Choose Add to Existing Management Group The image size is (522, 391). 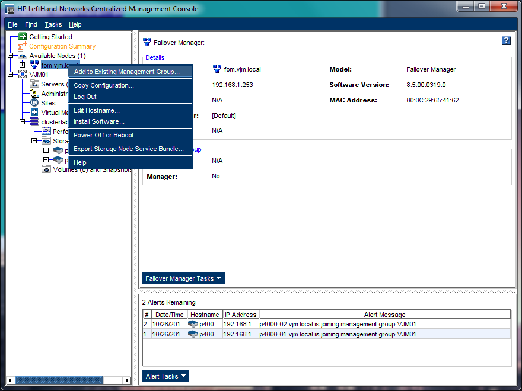tap(126, 72)
